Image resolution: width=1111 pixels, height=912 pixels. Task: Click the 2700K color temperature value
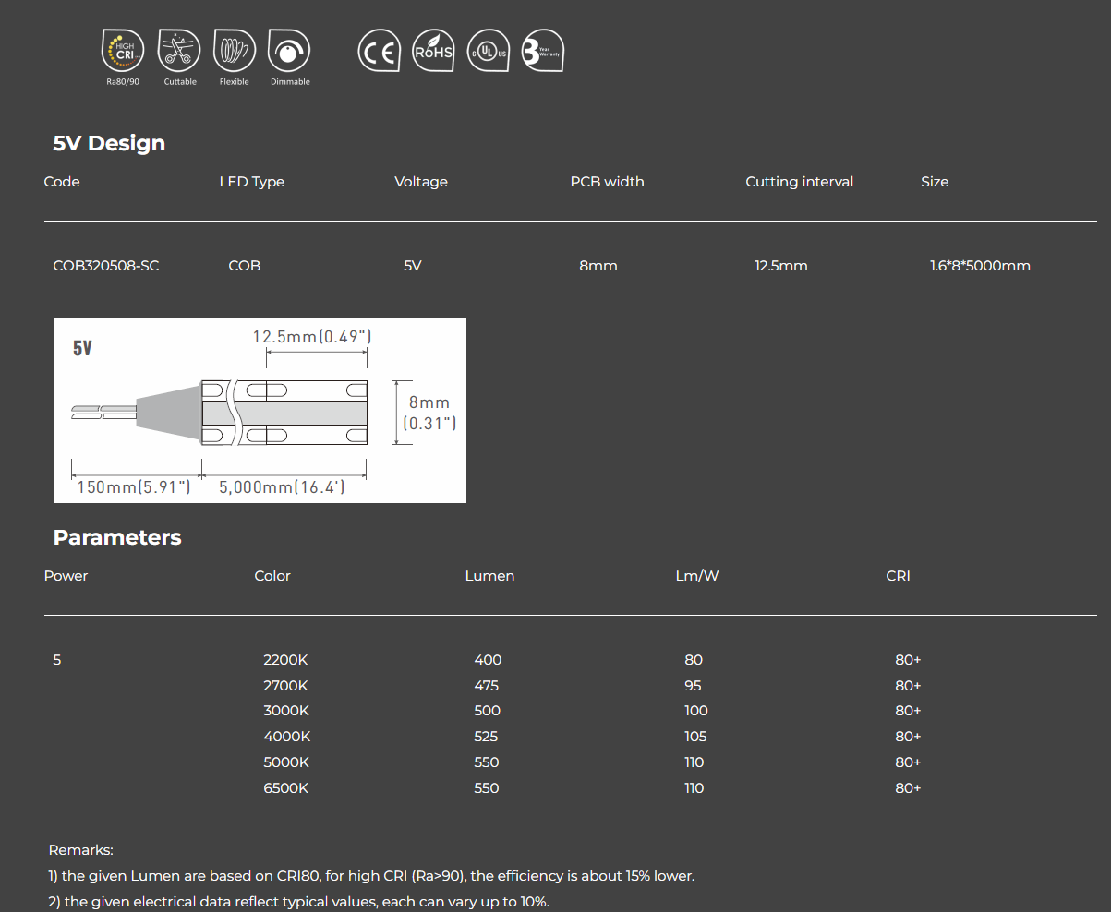286,686
